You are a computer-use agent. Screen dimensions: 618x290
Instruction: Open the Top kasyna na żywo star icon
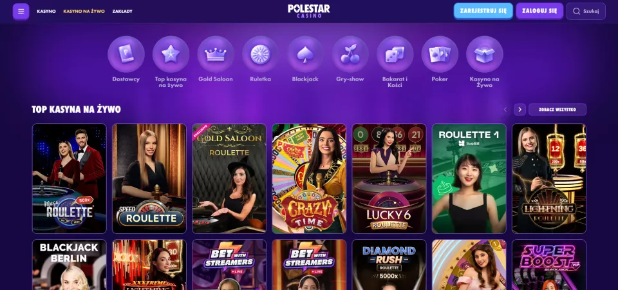(x=171, y=54)
